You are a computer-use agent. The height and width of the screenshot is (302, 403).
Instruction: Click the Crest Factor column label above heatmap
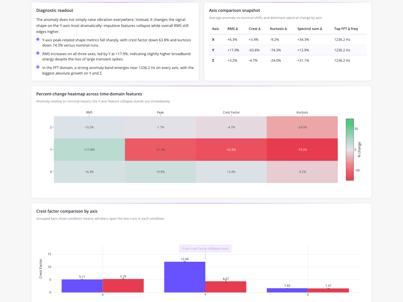pyautogui.click(x=231, y=112)
